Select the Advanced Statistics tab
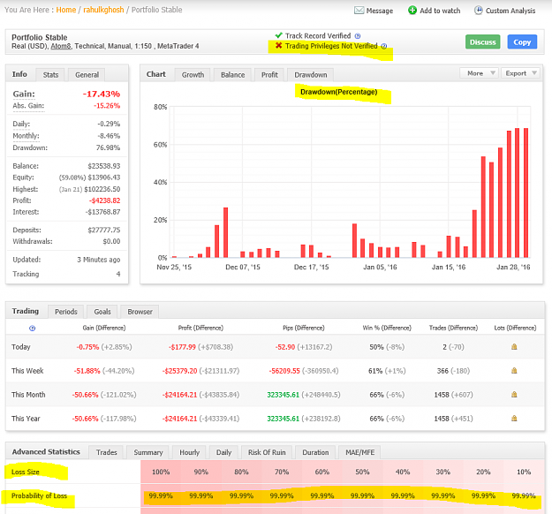 [x=46, y=451]
